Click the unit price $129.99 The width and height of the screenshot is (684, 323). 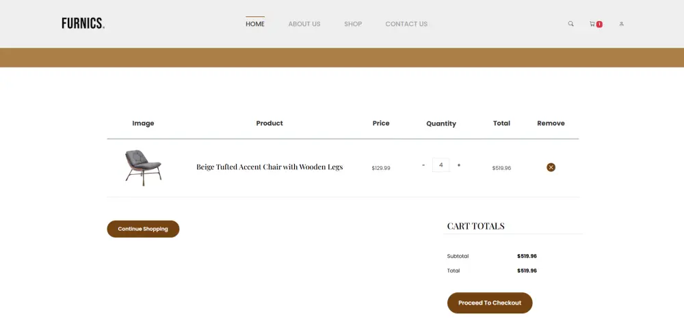click(x=381, y=168)
